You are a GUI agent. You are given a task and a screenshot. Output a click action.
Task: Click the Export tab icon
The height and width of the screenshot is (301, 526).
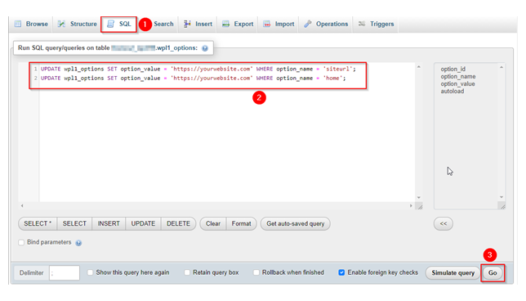click(225, 24)
